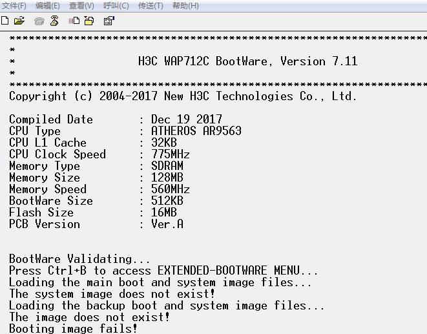Viewport: 427px width, 334px height.
Task: Click the 'Compiled Date' label
Action: click(x=51, y=120)
